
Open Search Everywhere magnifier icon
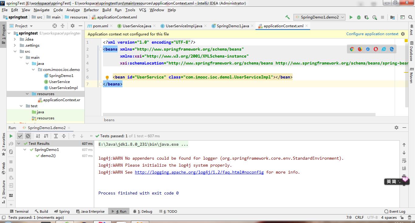pos(410,17)
